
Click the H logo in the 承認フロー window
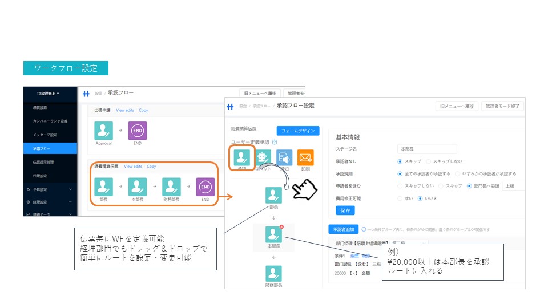[86, 94]
